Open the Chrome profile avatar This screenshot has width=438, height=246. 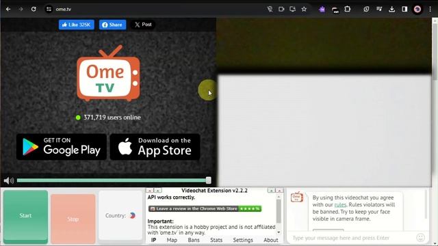pyautogui.click(x=417, y=9)
